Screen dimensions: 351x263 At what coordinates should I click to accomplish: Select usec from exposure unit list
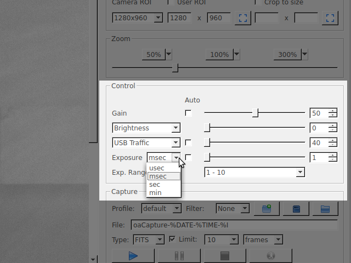163,168
